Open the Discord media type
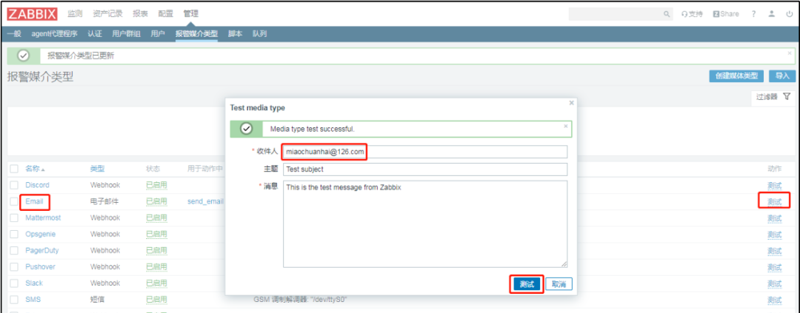 coord(37,185)
